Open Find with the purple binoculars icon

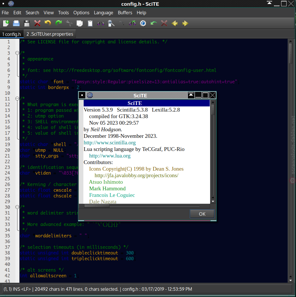pos(101,23)
